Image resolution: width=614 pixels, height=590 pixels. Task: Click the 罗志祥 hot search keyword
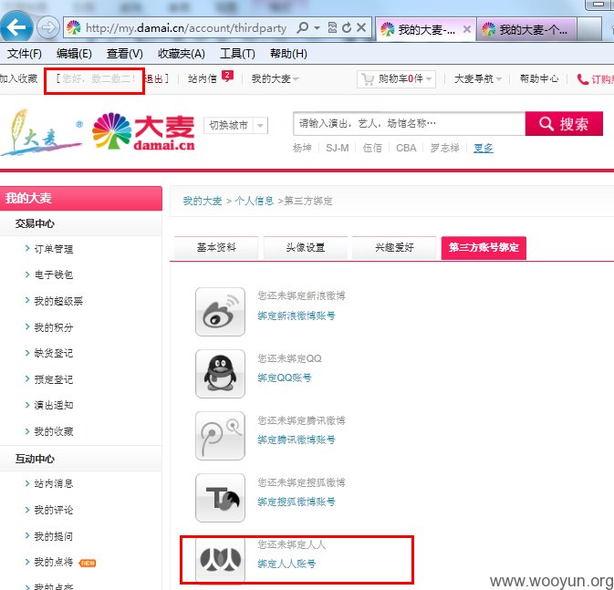coord(445,148)
